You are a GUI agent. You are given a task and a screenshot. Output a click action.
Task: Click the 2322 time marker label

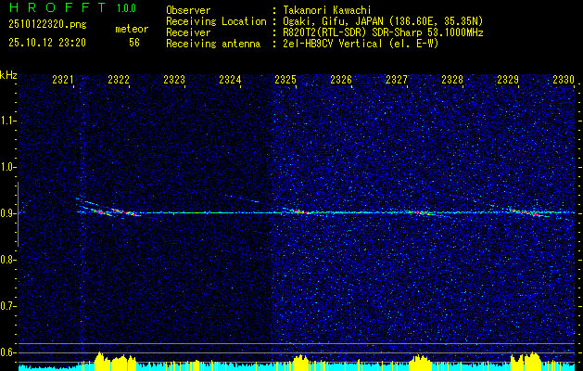point(119,79)
